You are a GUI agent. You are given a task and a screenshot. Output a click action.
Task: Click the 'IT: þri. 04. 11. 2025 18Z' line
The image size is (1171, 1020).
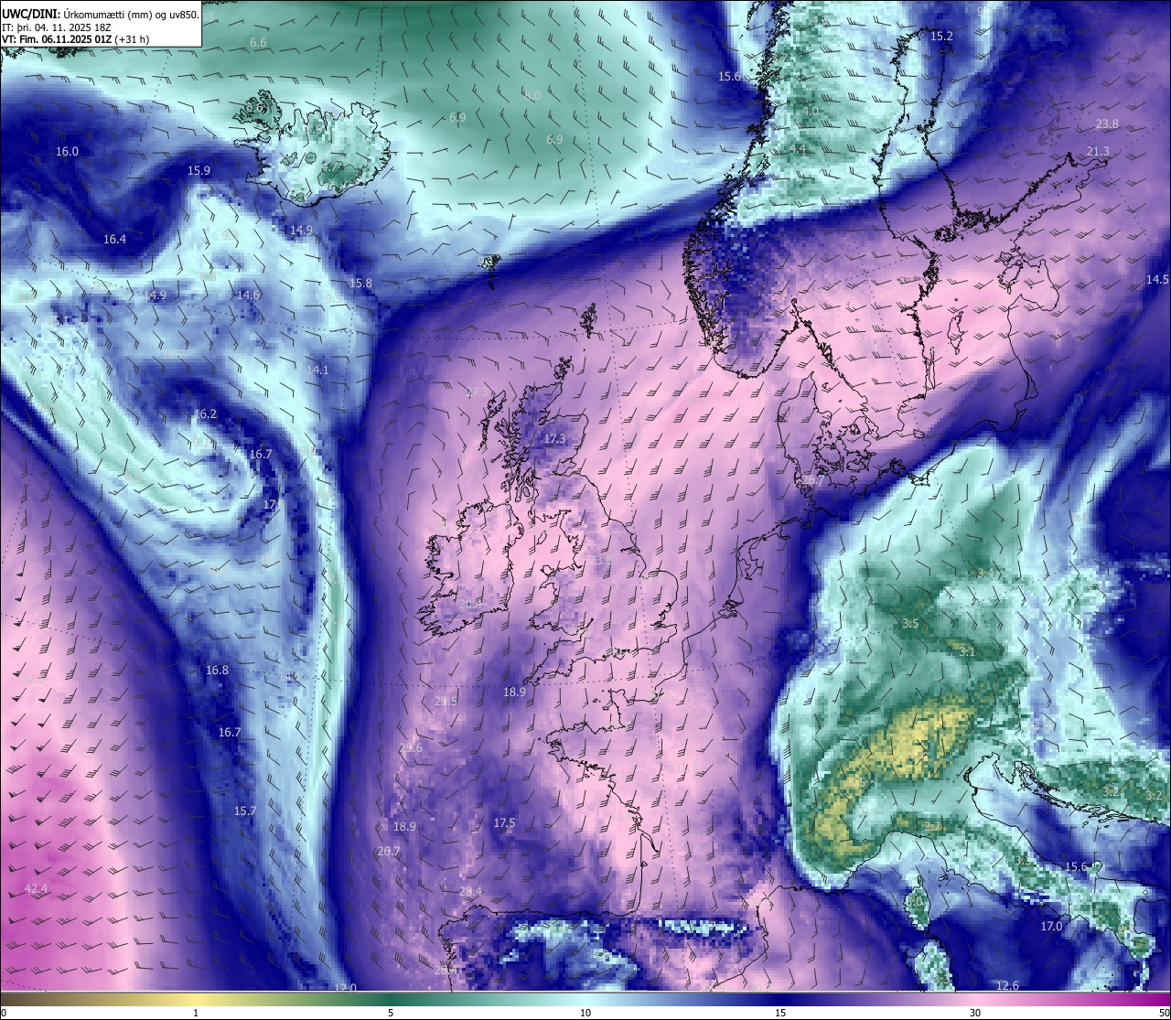tap(57, 27)
